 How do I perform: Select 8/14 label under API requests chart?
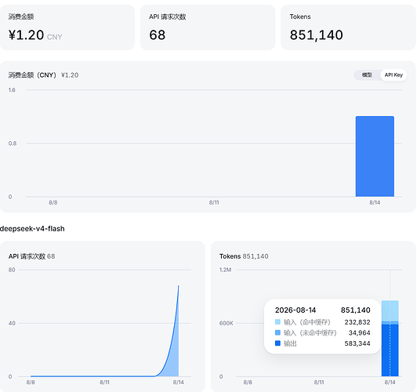click(178, 383)
